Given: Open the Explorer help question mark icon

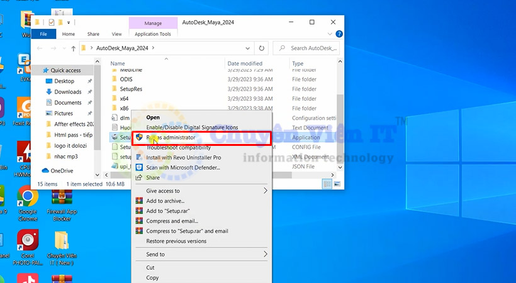Looking at the screenshot, I should pyautogui.click(x=339, y=34).
